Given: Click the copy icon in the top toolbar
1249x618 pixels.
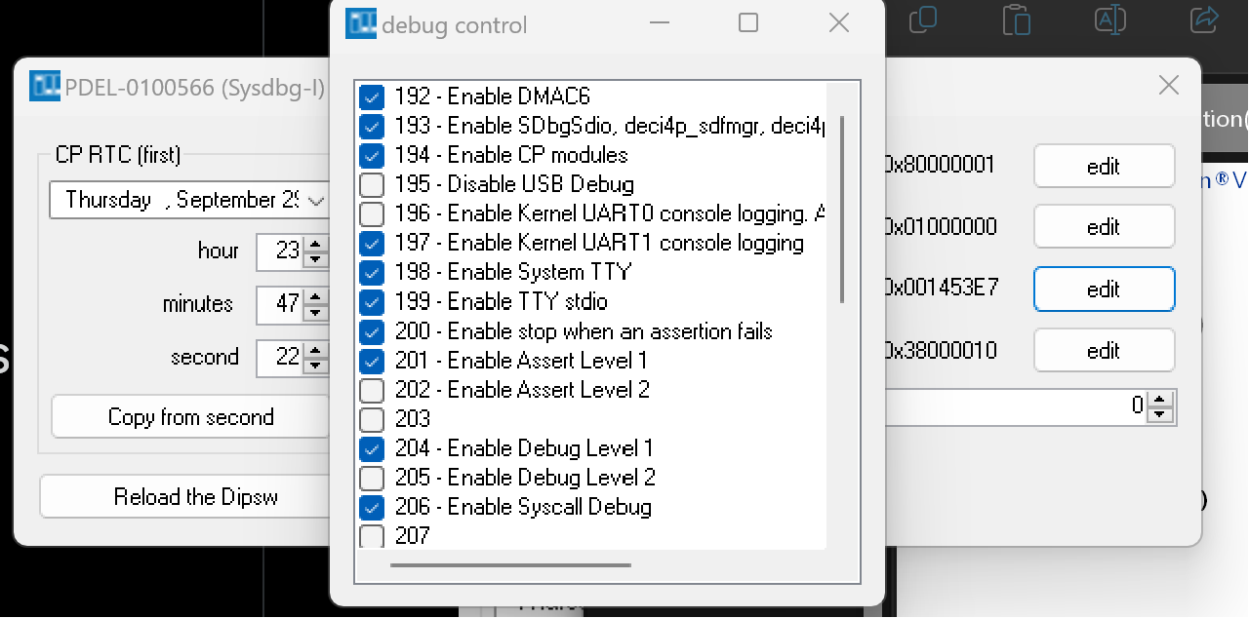Looking at the screenshot, I should [922, 19].
